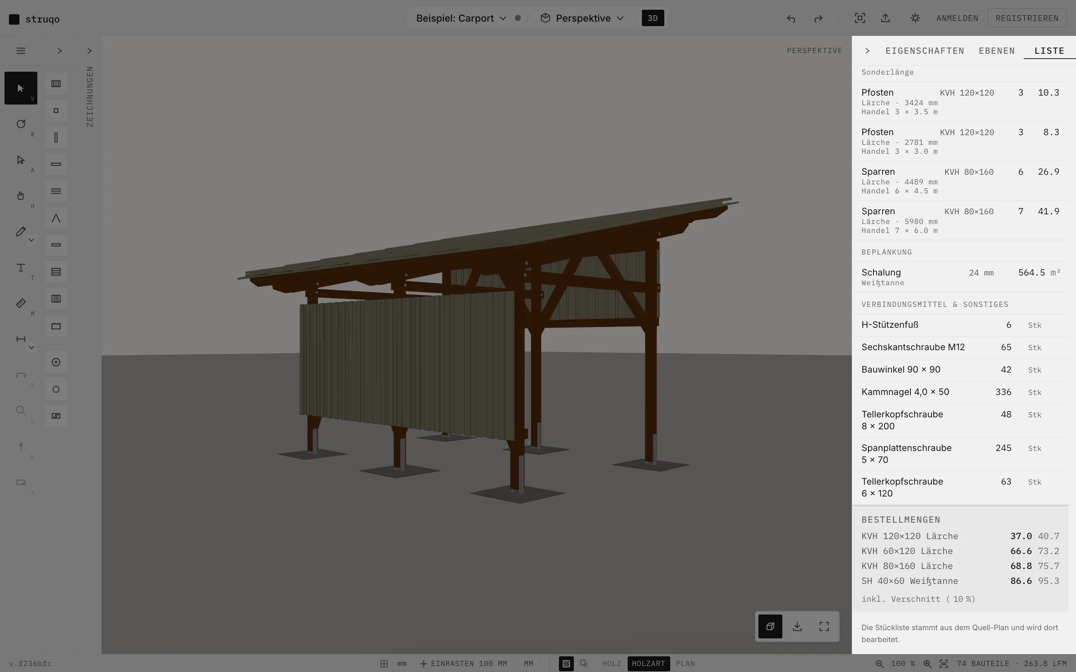Select the Holzart color mode
This screenshot has height=672, width=1076.
[x=648, y=663]
